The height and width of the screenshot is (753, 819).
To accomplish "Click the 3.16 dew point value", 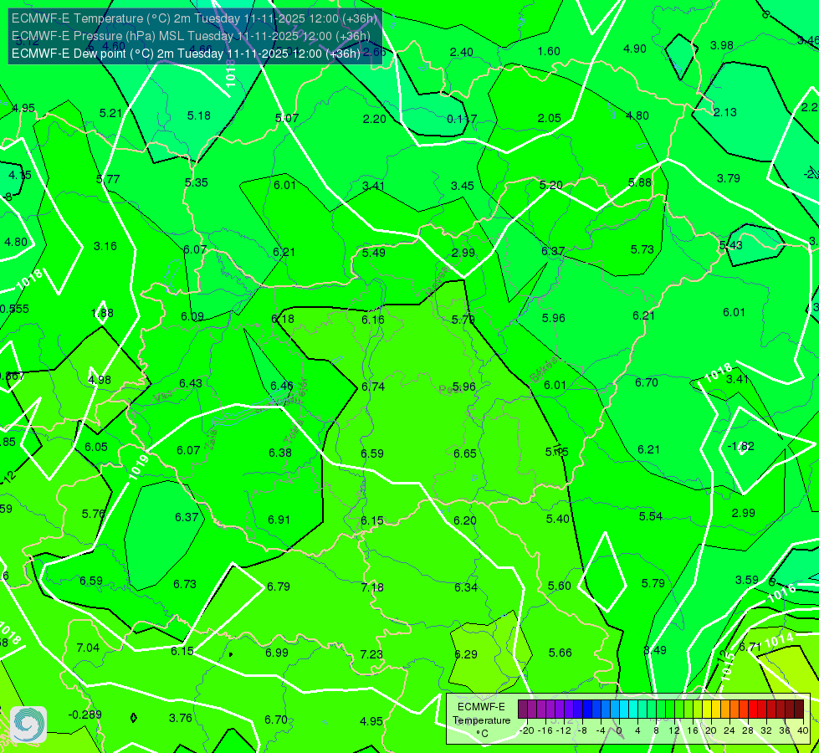I will [105, 246].
